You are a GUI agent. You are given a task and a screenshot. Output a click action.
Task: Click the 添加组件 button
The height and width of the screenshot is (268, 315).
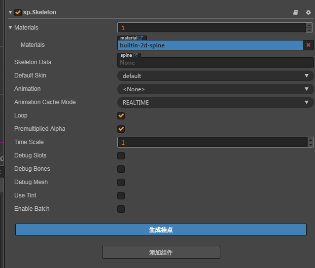(161, 252)
